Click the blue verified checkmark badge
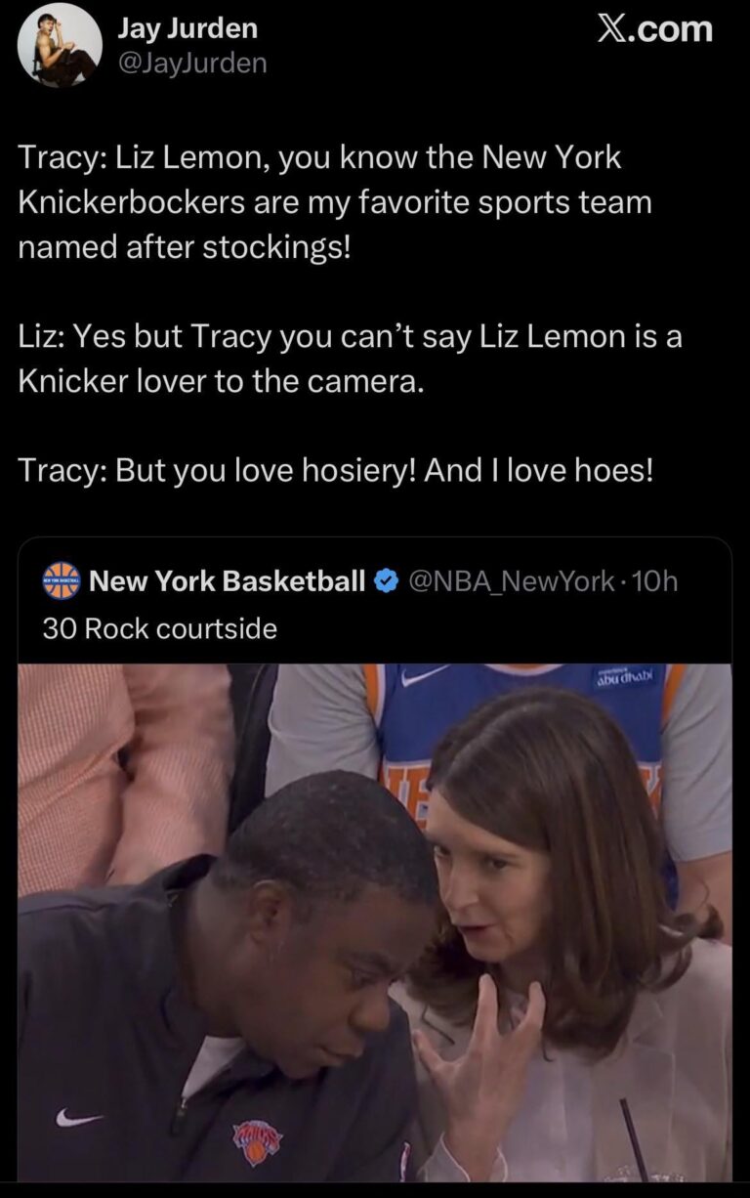This screenshot has height=1198, width=750. pos(387,581)
